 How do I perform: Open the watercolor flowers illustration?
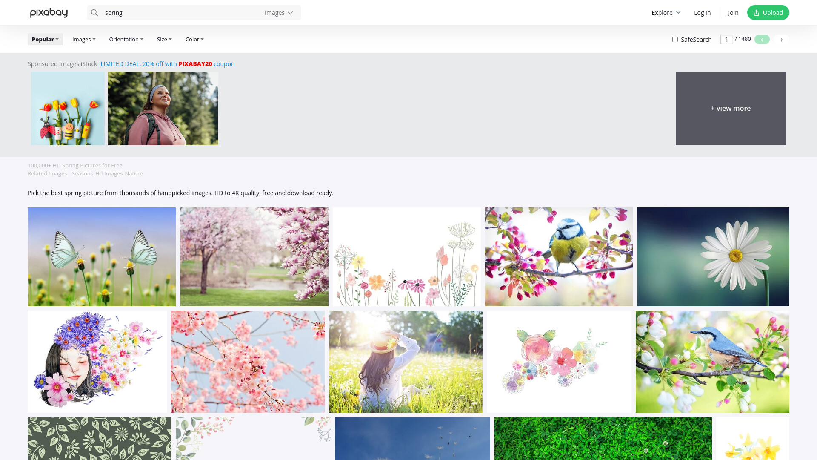559,362
